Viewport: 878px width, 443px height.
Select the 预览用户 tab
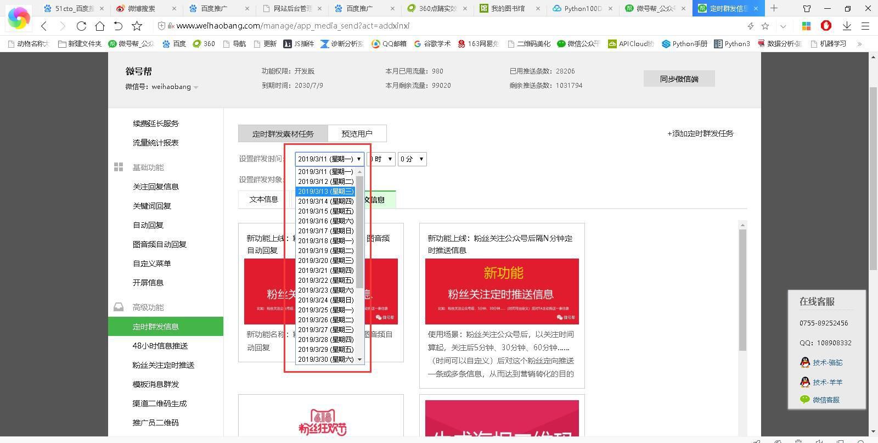pyautogui.click(x=357, y=133)
